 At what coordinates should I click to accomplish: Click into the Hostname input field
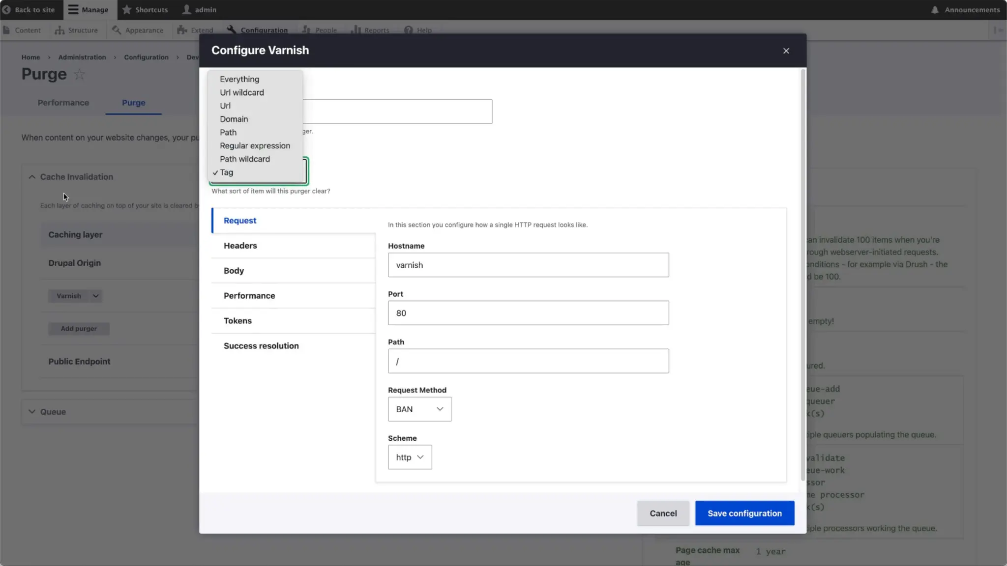528,265
